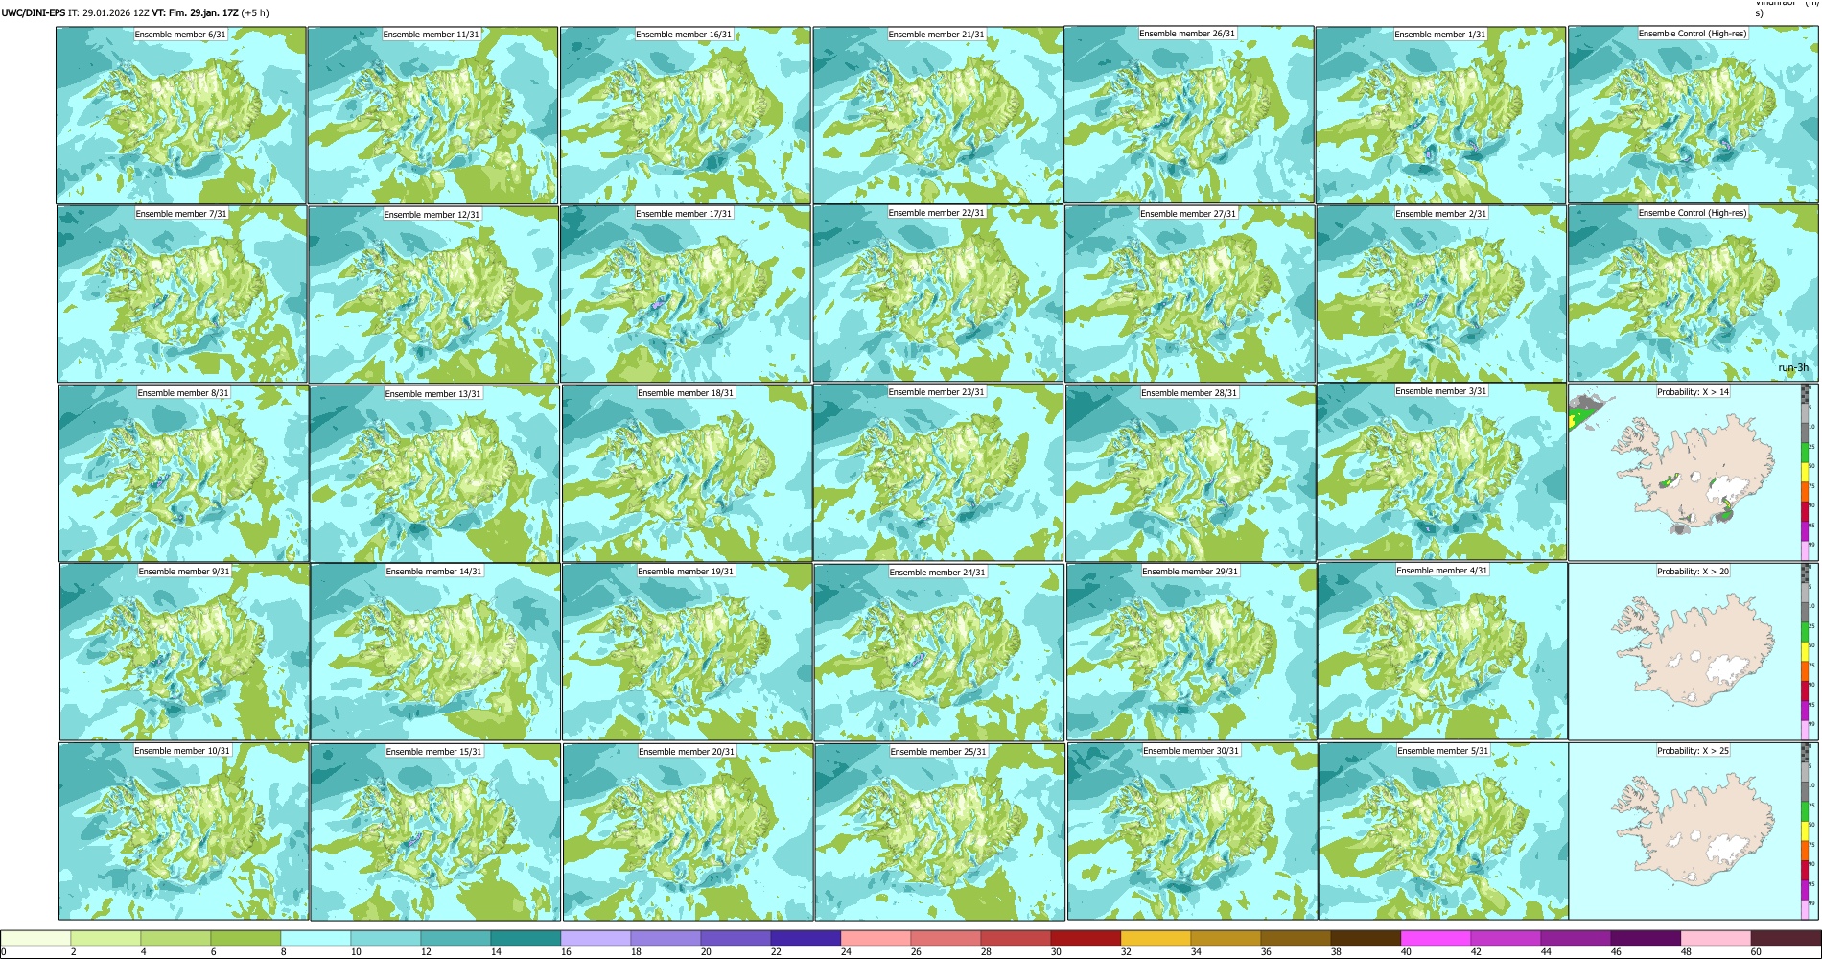Open the Ensemble member 27/31 map
This screenshot has height=959, width=1822.
(1189, 294)
